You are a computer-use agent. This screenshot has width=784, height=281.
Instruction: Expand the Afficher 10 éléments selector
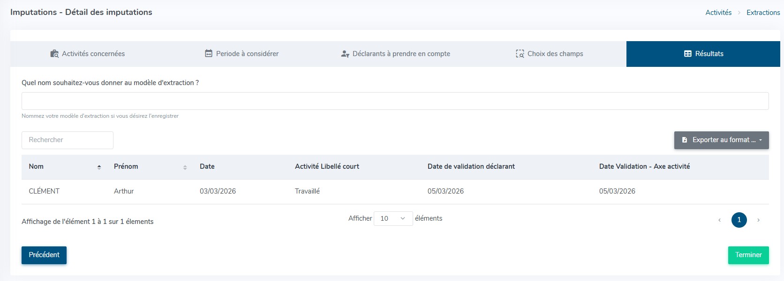coord(393,218)
